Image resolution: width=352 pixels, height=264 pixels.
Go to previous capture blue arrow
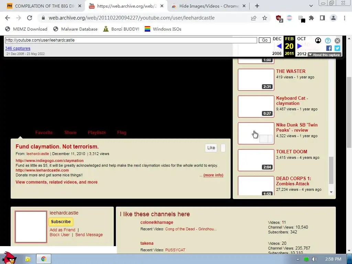coord(279,46)
